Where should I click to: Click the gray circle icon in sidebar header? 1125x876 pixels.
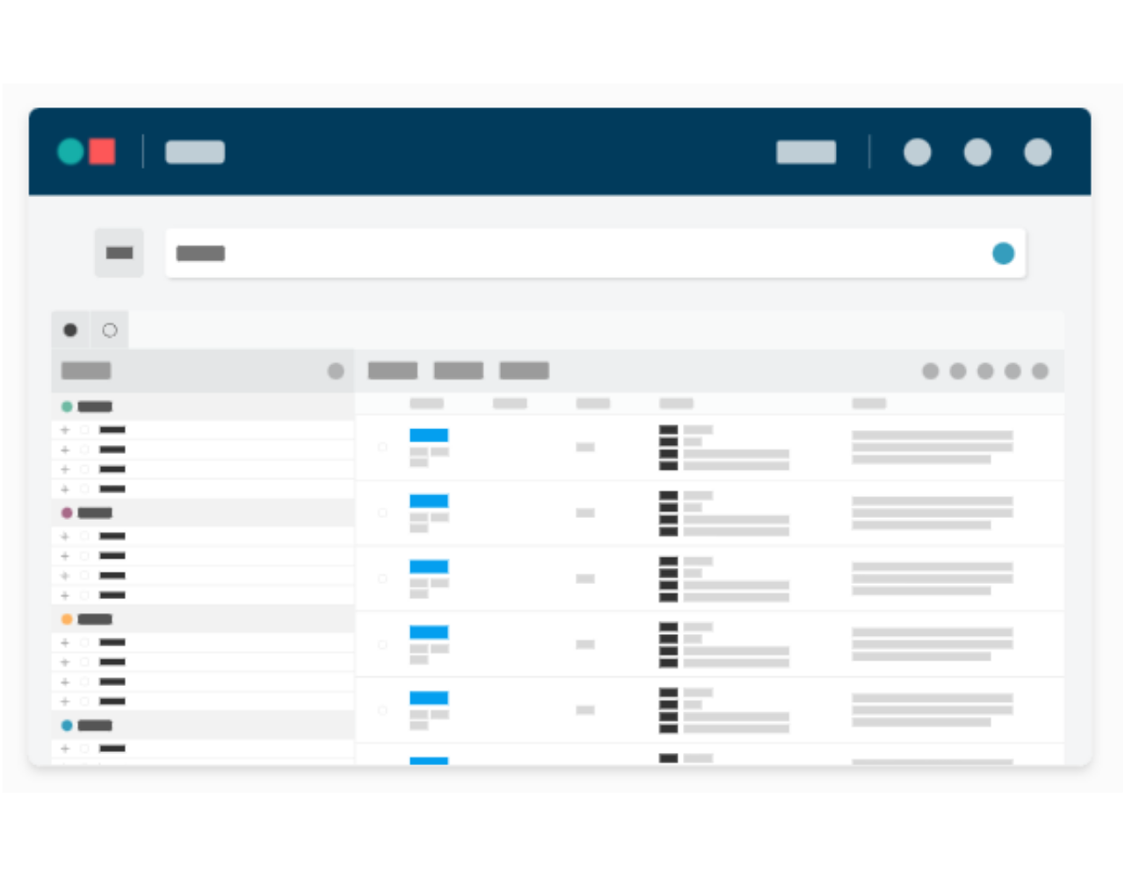336,371
